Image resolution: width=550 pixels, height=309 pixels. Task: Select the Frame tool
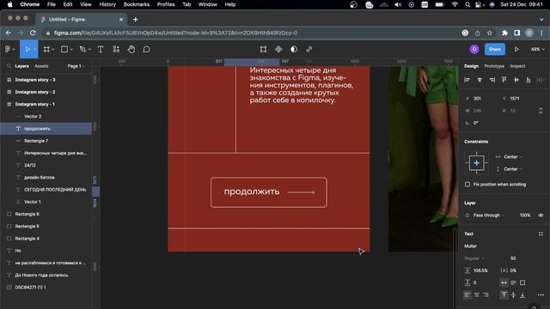coord(46,50)
